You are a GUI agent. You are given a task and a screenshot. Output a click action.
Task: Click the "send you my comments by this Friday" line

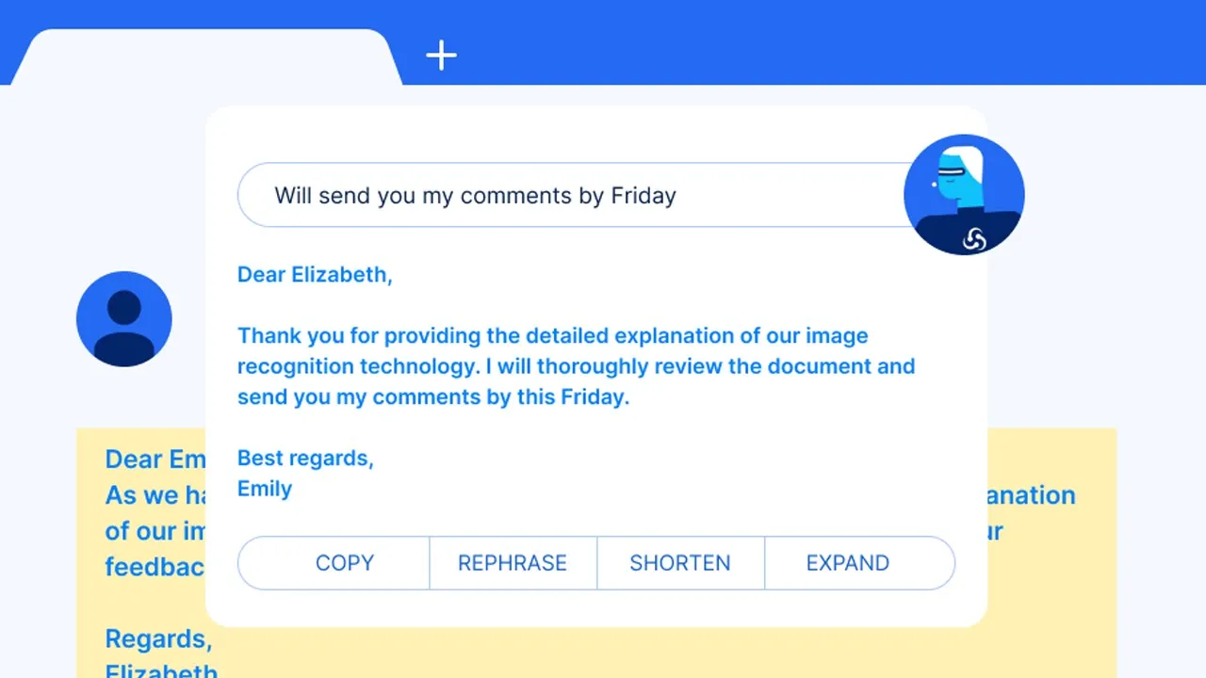pyautogui.click(x=432, y=397)
